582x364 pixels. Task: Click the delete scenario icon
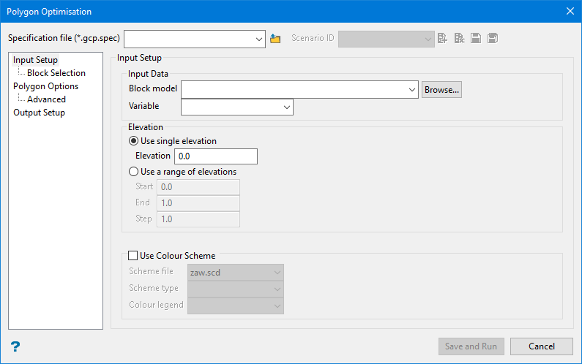(x=459, y=39)
